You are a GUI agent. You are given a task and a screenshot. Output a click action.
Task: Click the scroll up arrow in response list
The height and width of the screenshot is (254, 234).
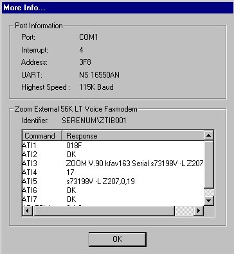(208, 135)
